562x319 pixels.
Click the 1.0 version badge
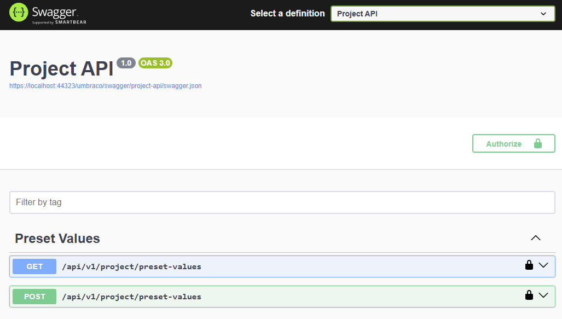tap(126, 63)
